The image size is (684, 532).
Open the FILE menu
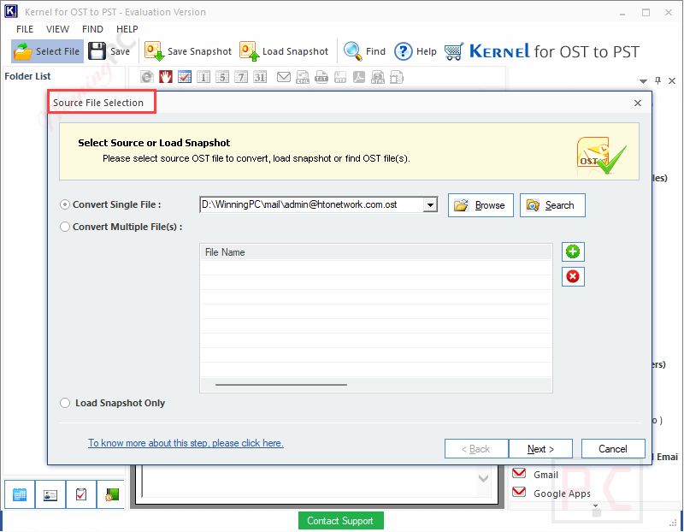tap(25, 29)
